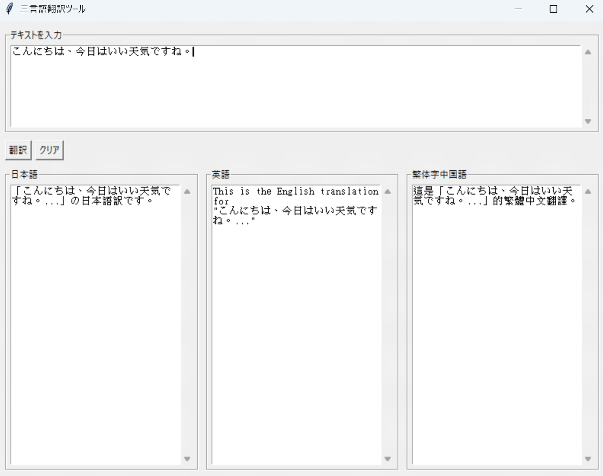Click the down arrow in 日本語 pane scrollbar
603x476 pixels.
click(x=187, y=458)
